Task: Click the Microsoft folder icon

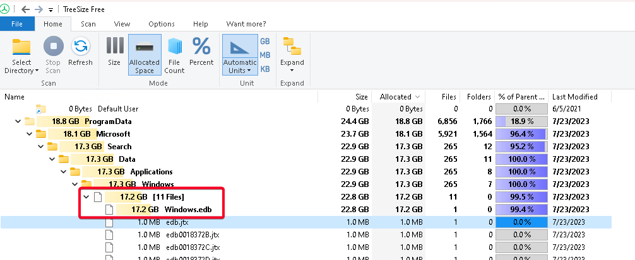Action: coord(41,134)
